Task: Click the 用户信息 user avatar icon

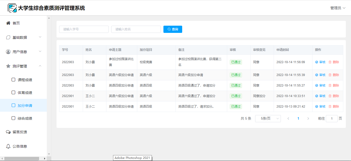Action: 8,52
